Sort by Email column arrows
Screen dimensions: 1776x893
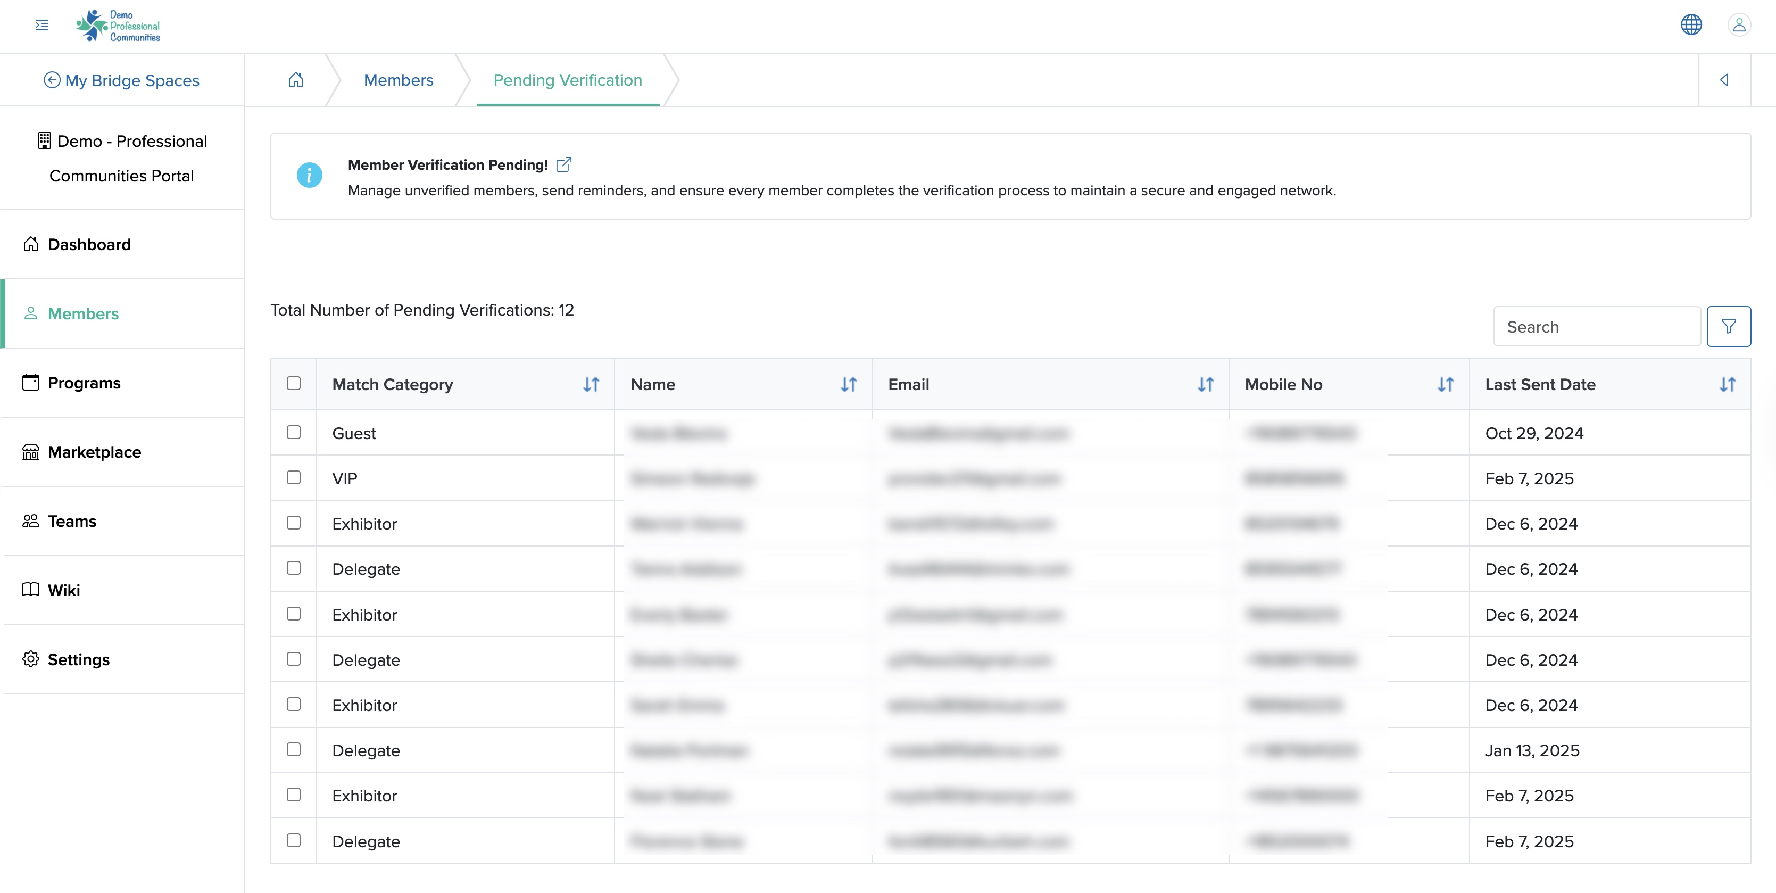point(1205,385)
